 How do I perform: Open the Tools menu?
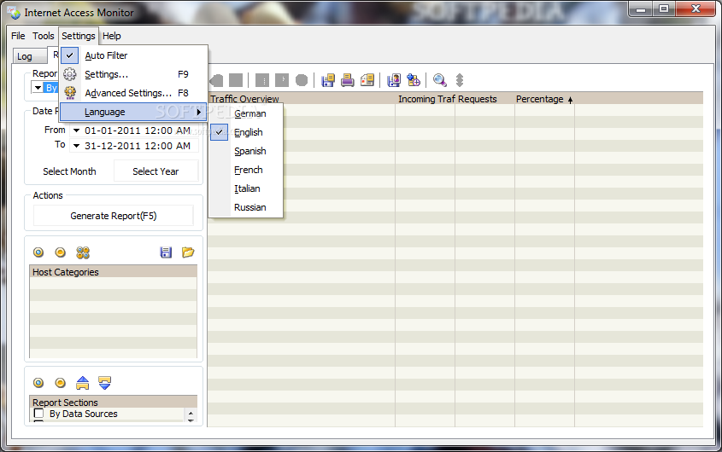click(x=44, y=36)
